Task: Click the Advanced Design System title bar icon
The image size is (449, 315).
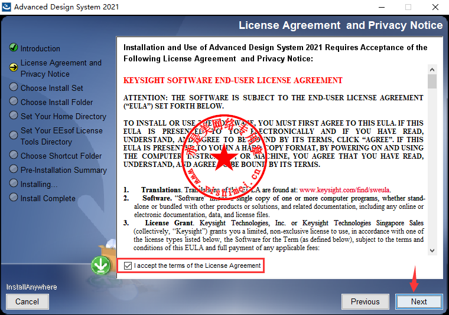Action: pyautogui.click(x=6, y=7)
